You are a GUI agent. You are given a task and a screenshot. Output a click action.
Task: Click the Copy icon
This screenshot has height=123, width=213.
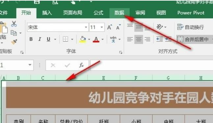[x=14, y=33]
